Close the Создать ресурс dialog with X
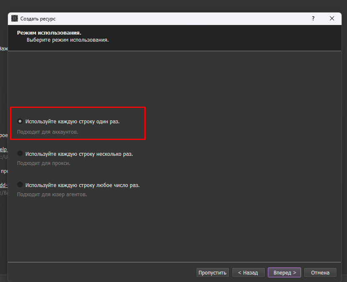Image resolution: width=347 pixels, height=282 pixels. [x=332, y=19]
